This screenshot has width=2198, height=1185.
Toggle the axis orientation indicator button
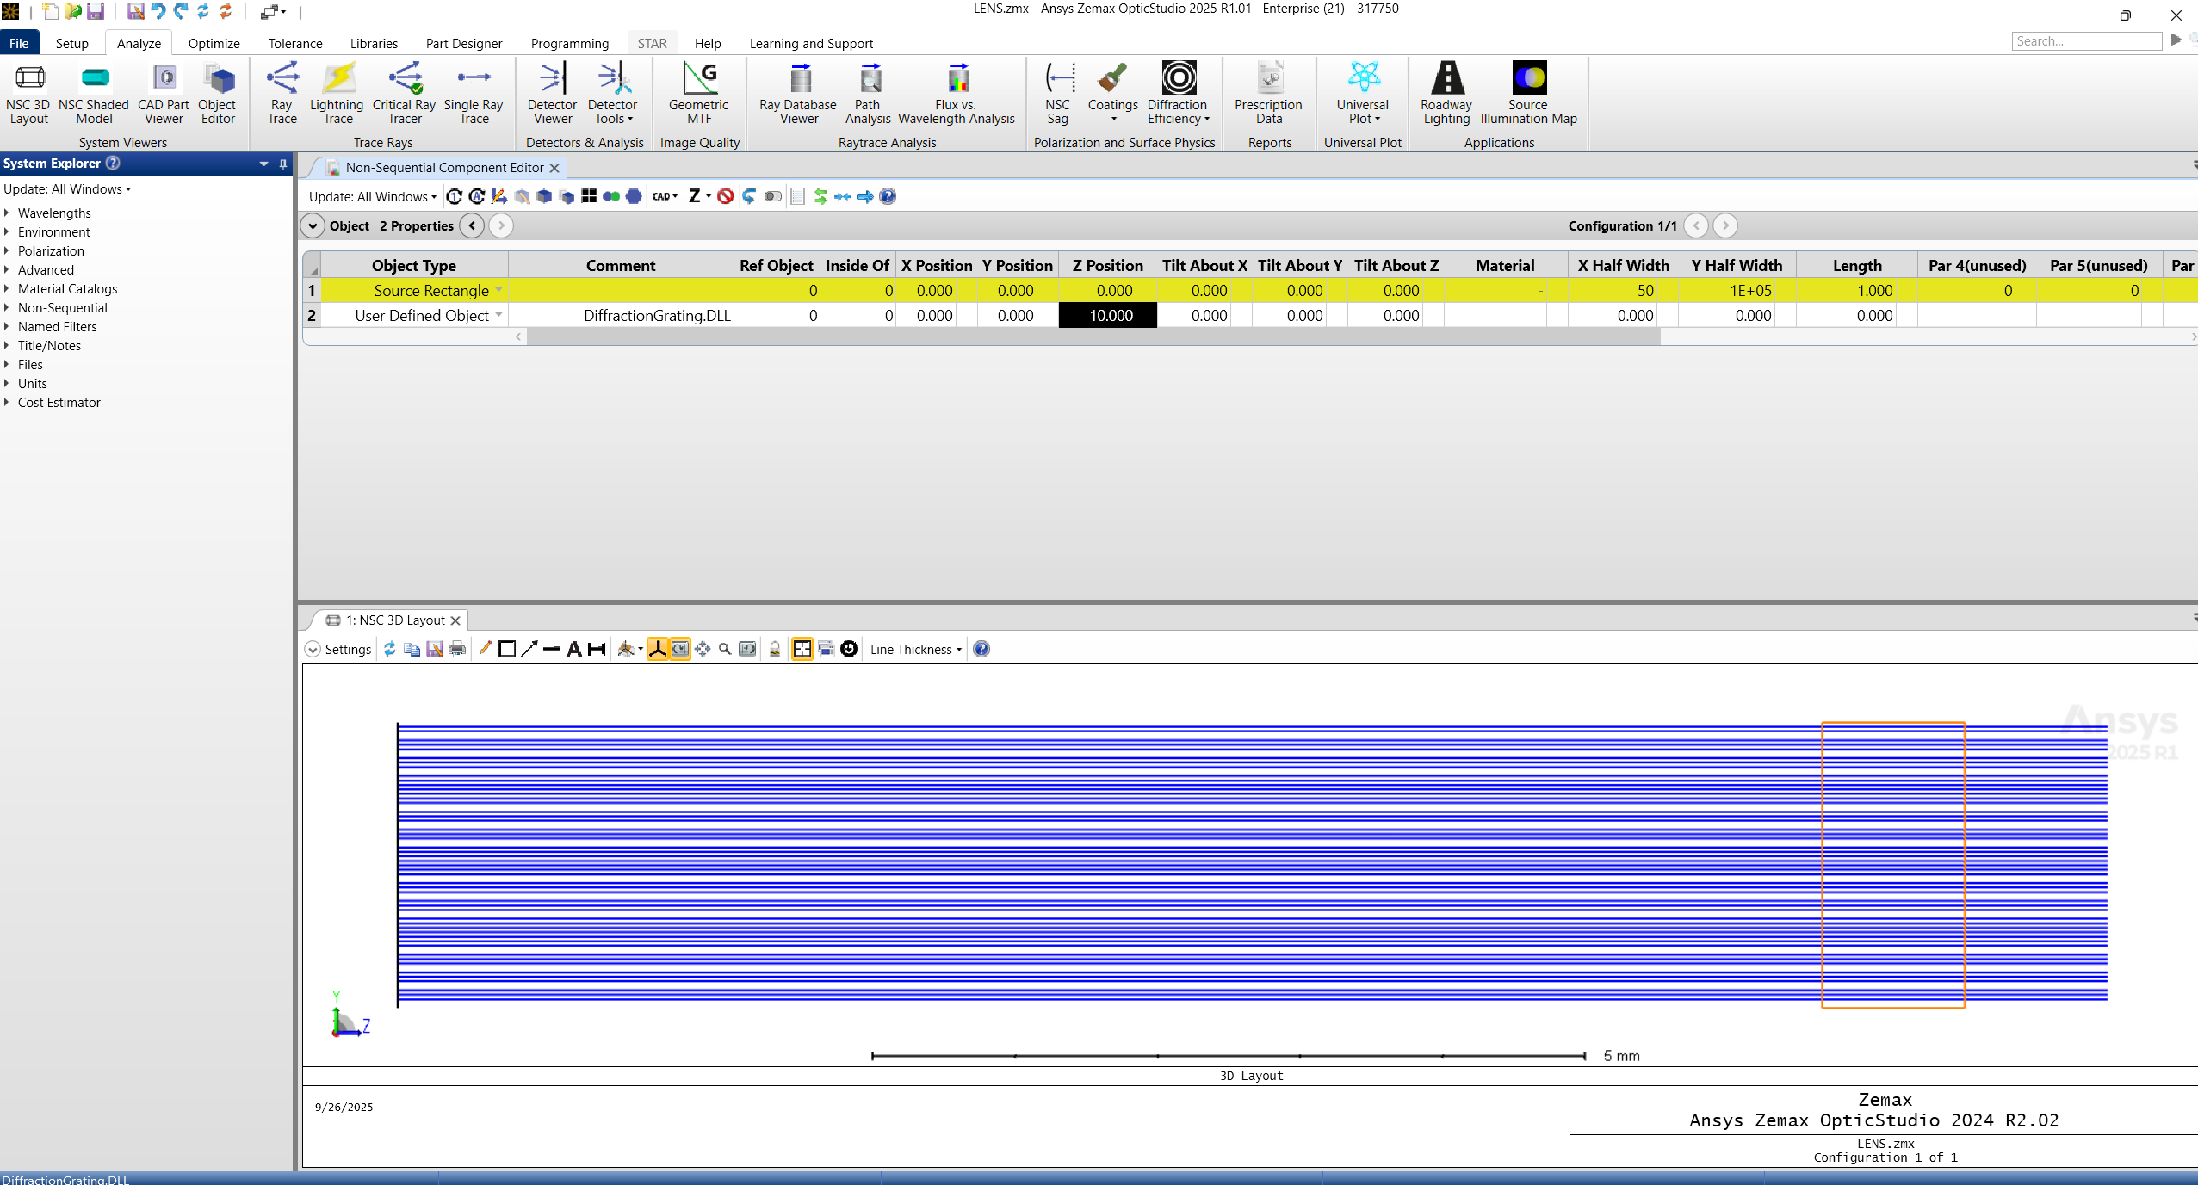coord(658,649)
